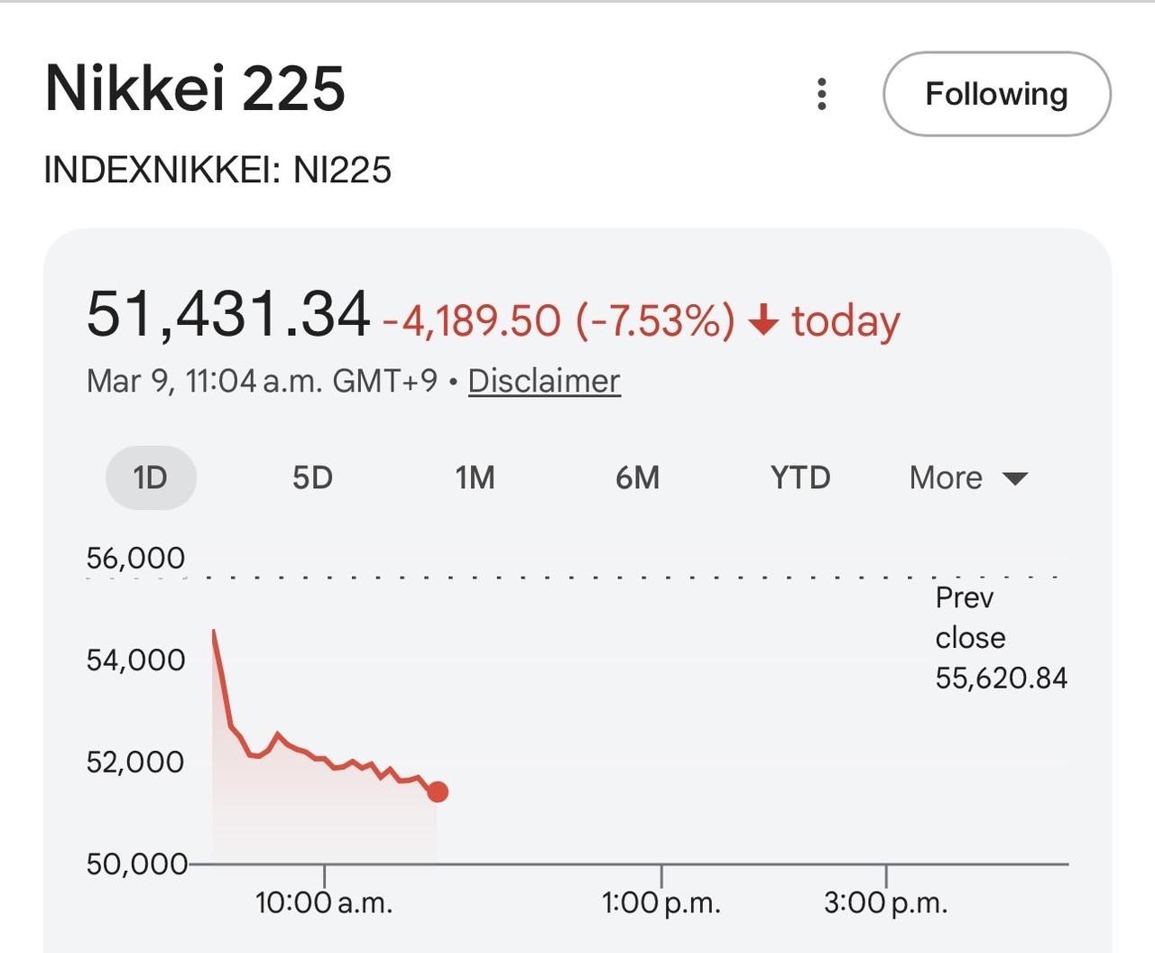Viewport: 1155px width, 953px height.
Task: Click the 1:00 p.m. axis marker
Action: click(661, 902)
